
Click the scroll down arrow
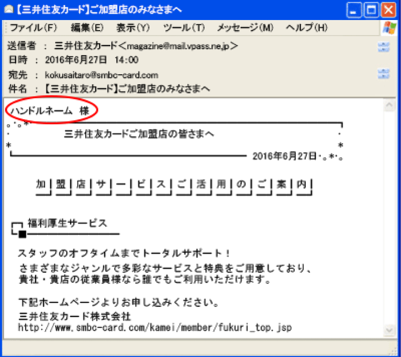(x=389, y=330)
